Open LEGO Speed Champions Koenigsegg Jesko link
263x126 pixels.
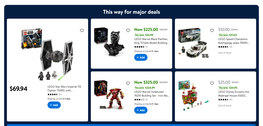point(233,41)
